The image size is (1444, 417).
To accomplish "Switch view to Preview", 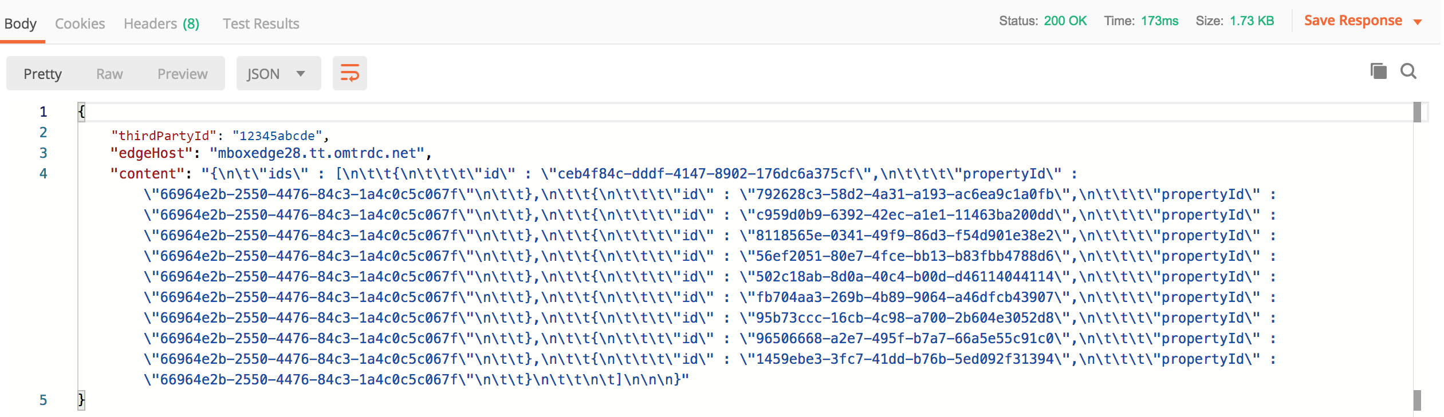I will coord(182,74).
